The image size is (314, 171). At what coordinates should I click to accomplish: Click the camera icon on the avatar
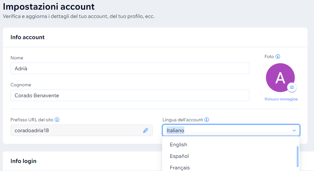coord(292,87)
